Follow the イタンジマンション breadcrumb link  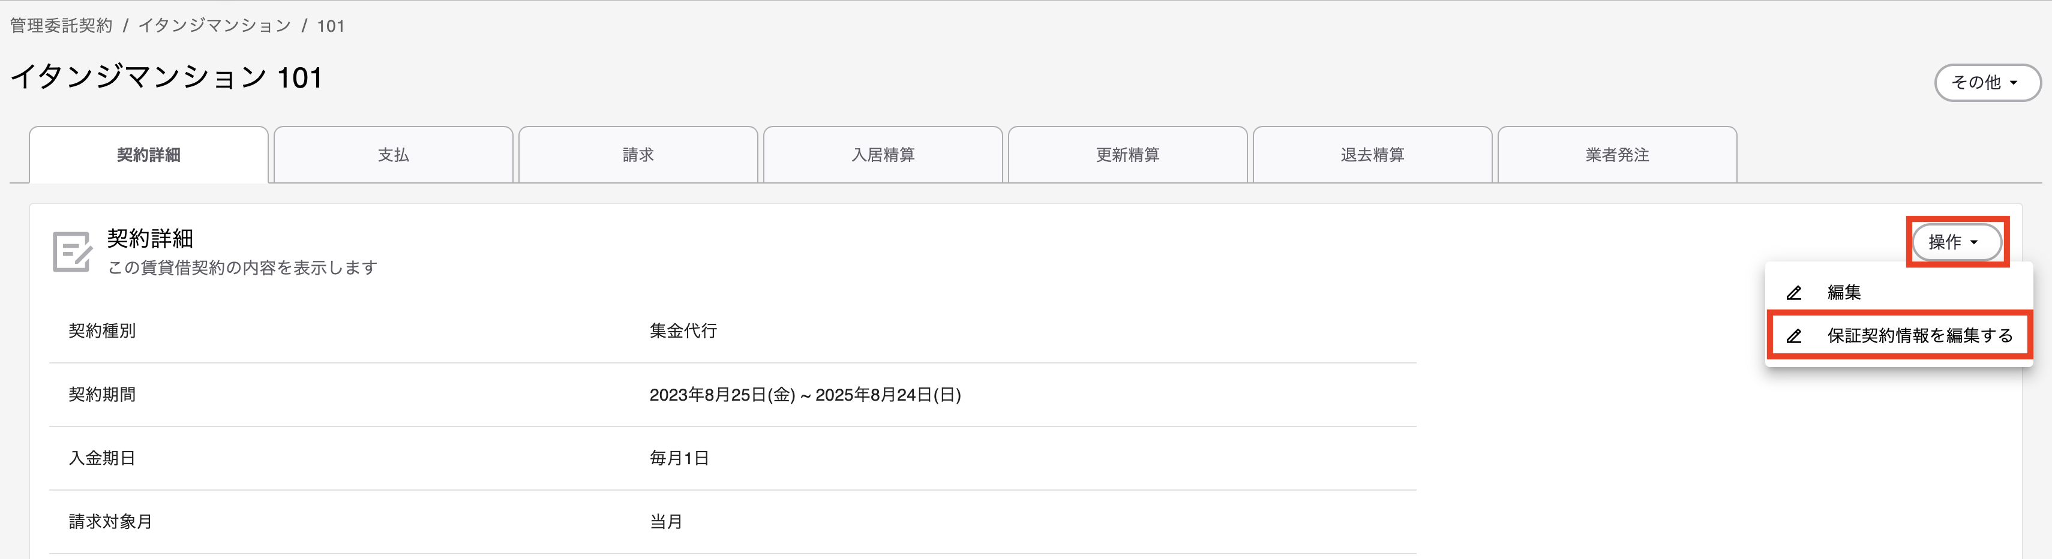(x=214, y=25)
